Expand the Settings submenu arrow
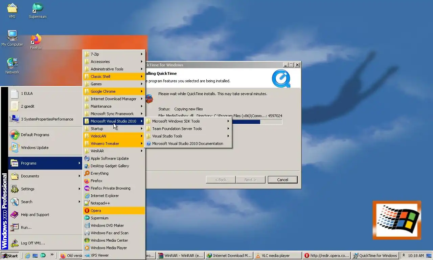The height and width of the screenshot is (260, 433). [79, 189]
